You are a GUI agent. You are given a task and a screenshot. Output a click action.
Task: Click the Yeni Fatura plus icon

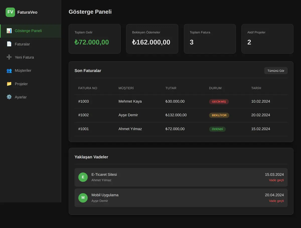tap(9, 57)
